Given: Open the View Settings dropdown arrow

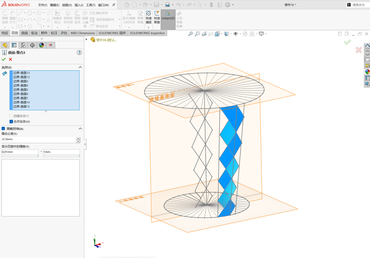Looking at the screenshot, I should click(x=266, y=34).
